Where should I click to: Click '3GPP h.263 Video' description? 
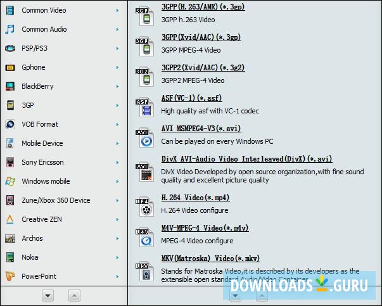[188, 20]
